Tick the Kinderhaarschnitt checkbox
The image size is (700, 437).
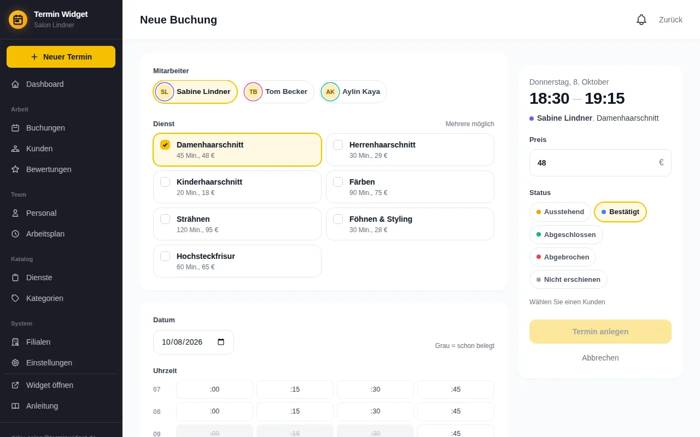(165, 182)
